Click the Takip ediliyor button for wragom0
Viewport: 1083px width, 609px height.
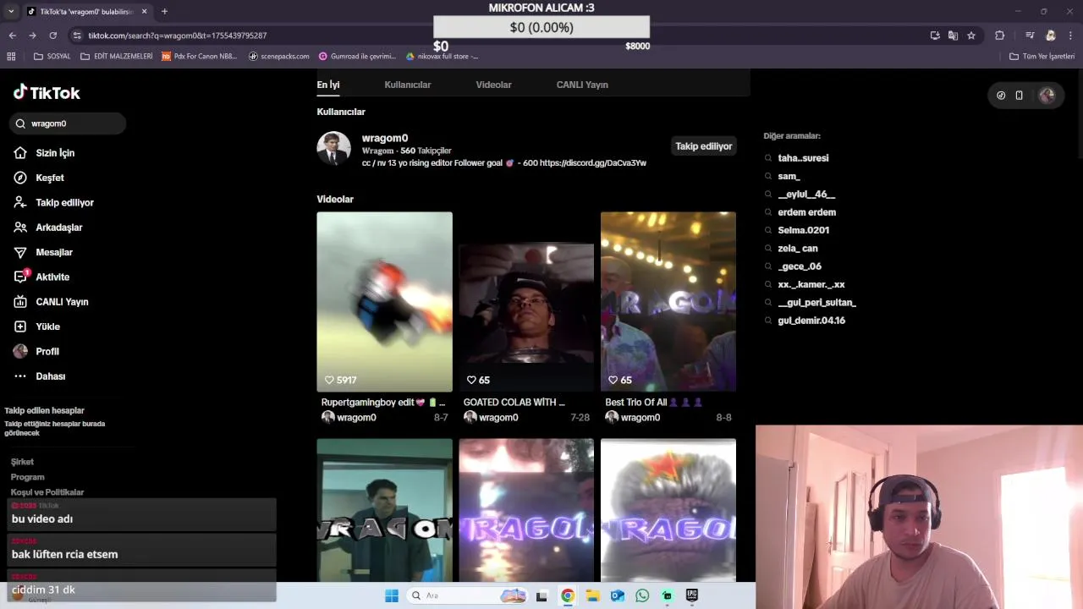click(x=703, y=146)
